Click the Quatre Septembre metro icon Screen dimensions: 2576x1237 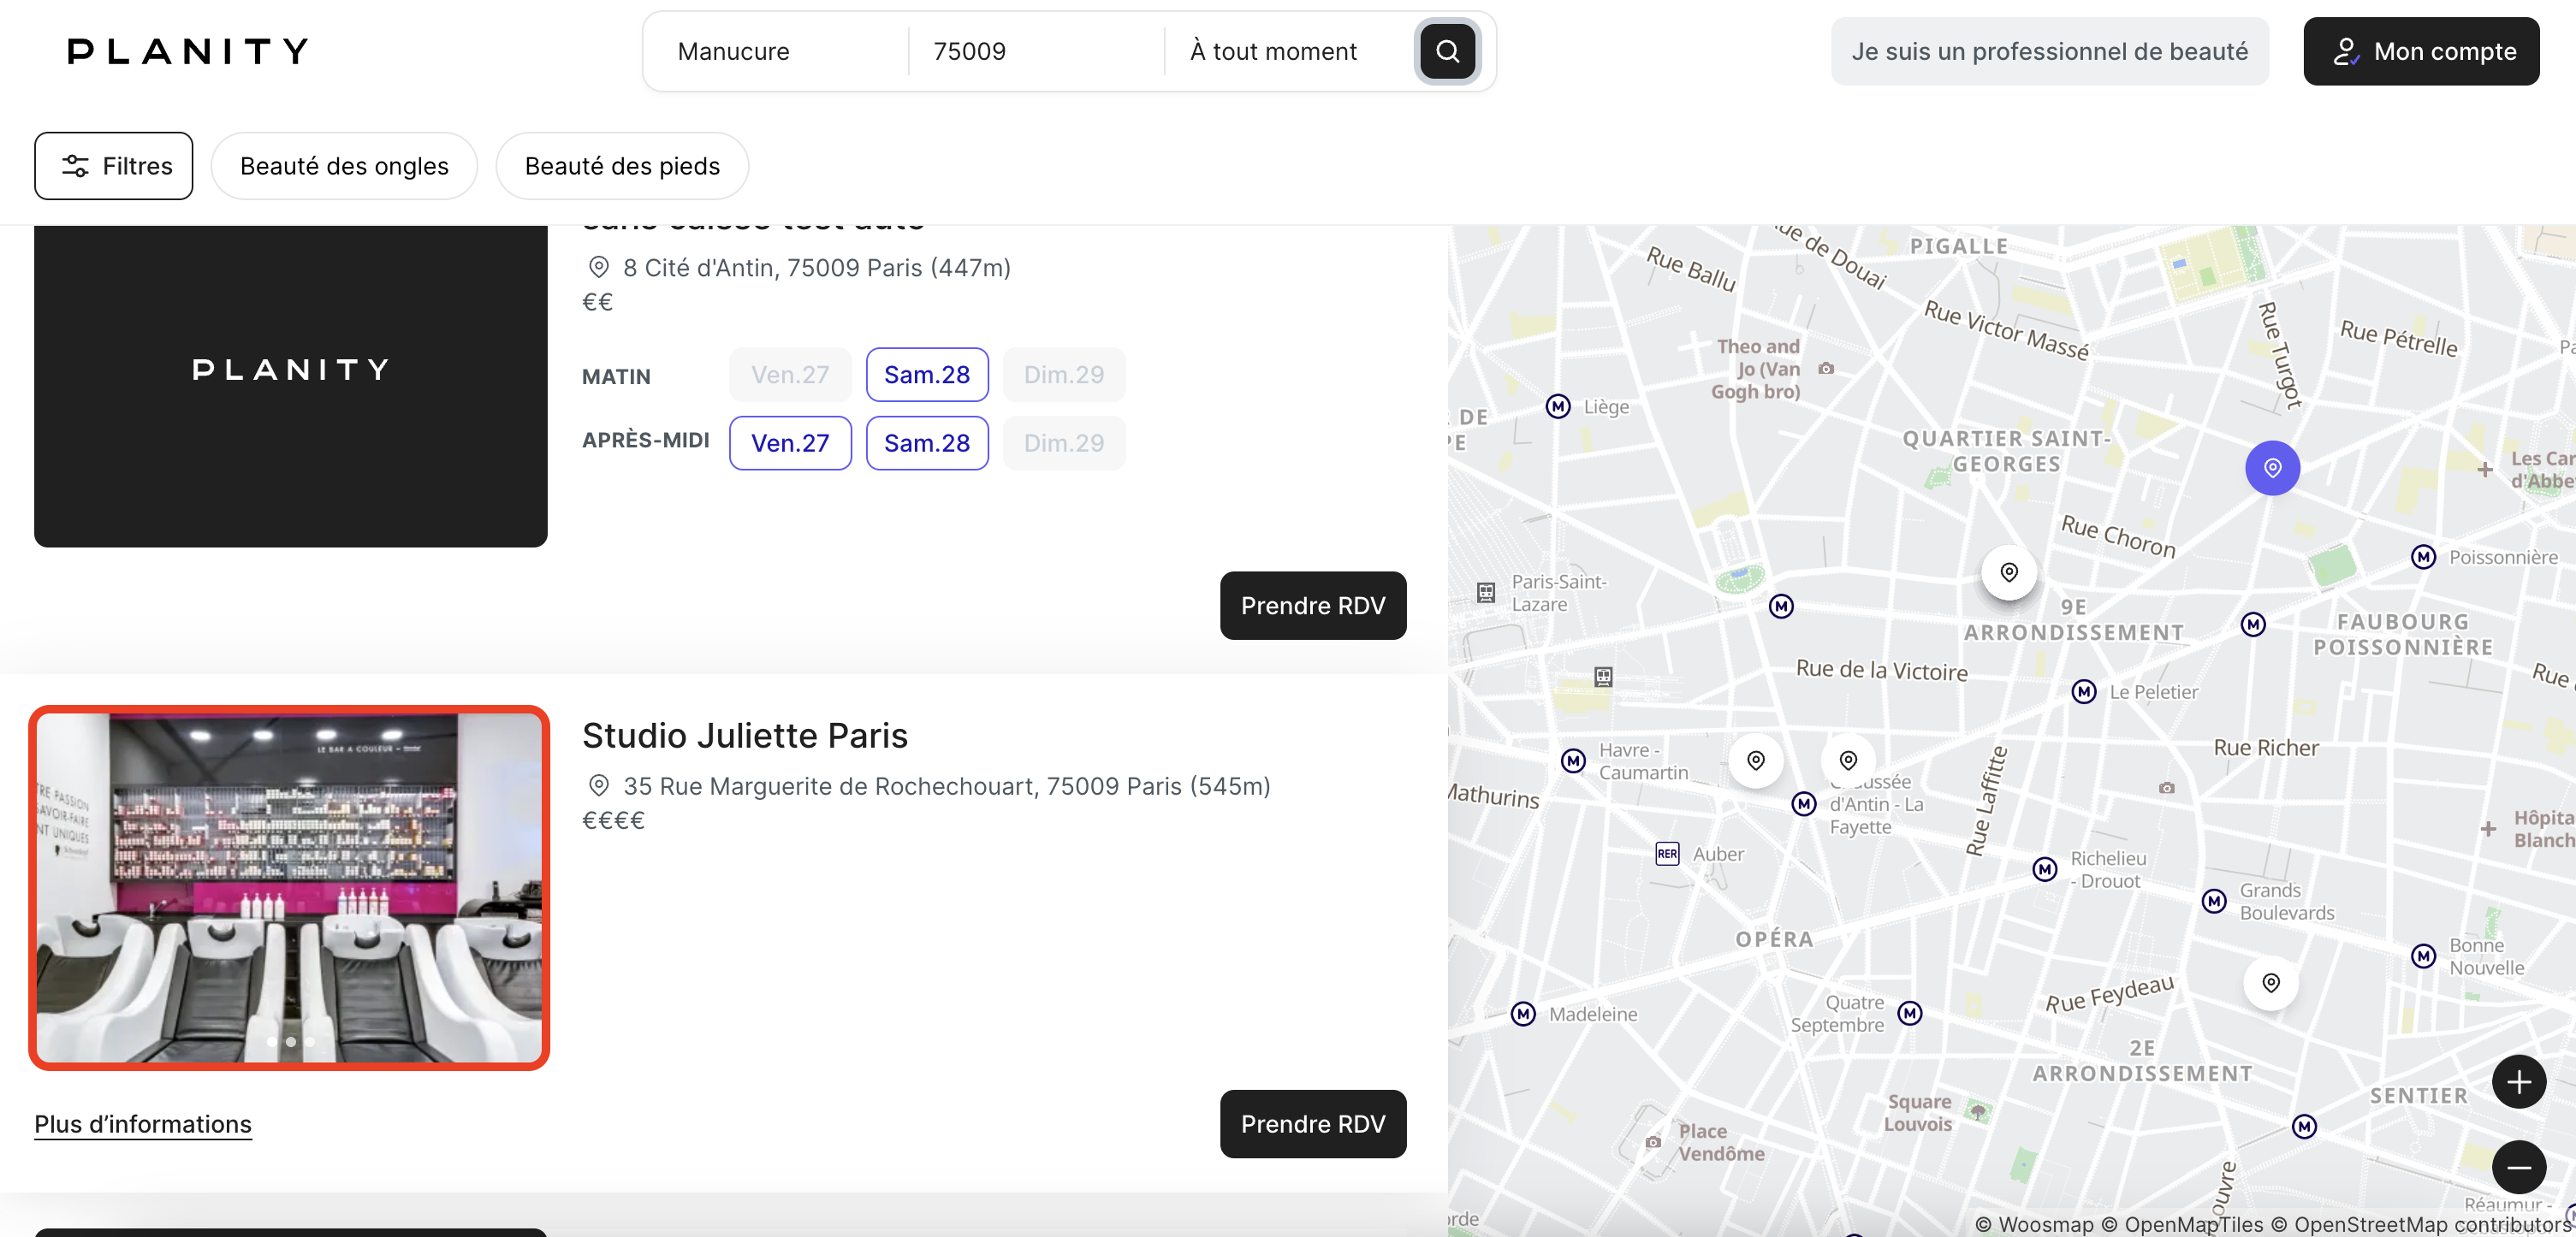coord(1910,1013)
